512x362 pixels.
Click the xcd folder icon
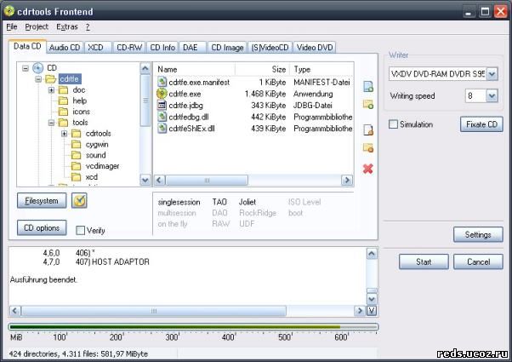click(76, 177)
